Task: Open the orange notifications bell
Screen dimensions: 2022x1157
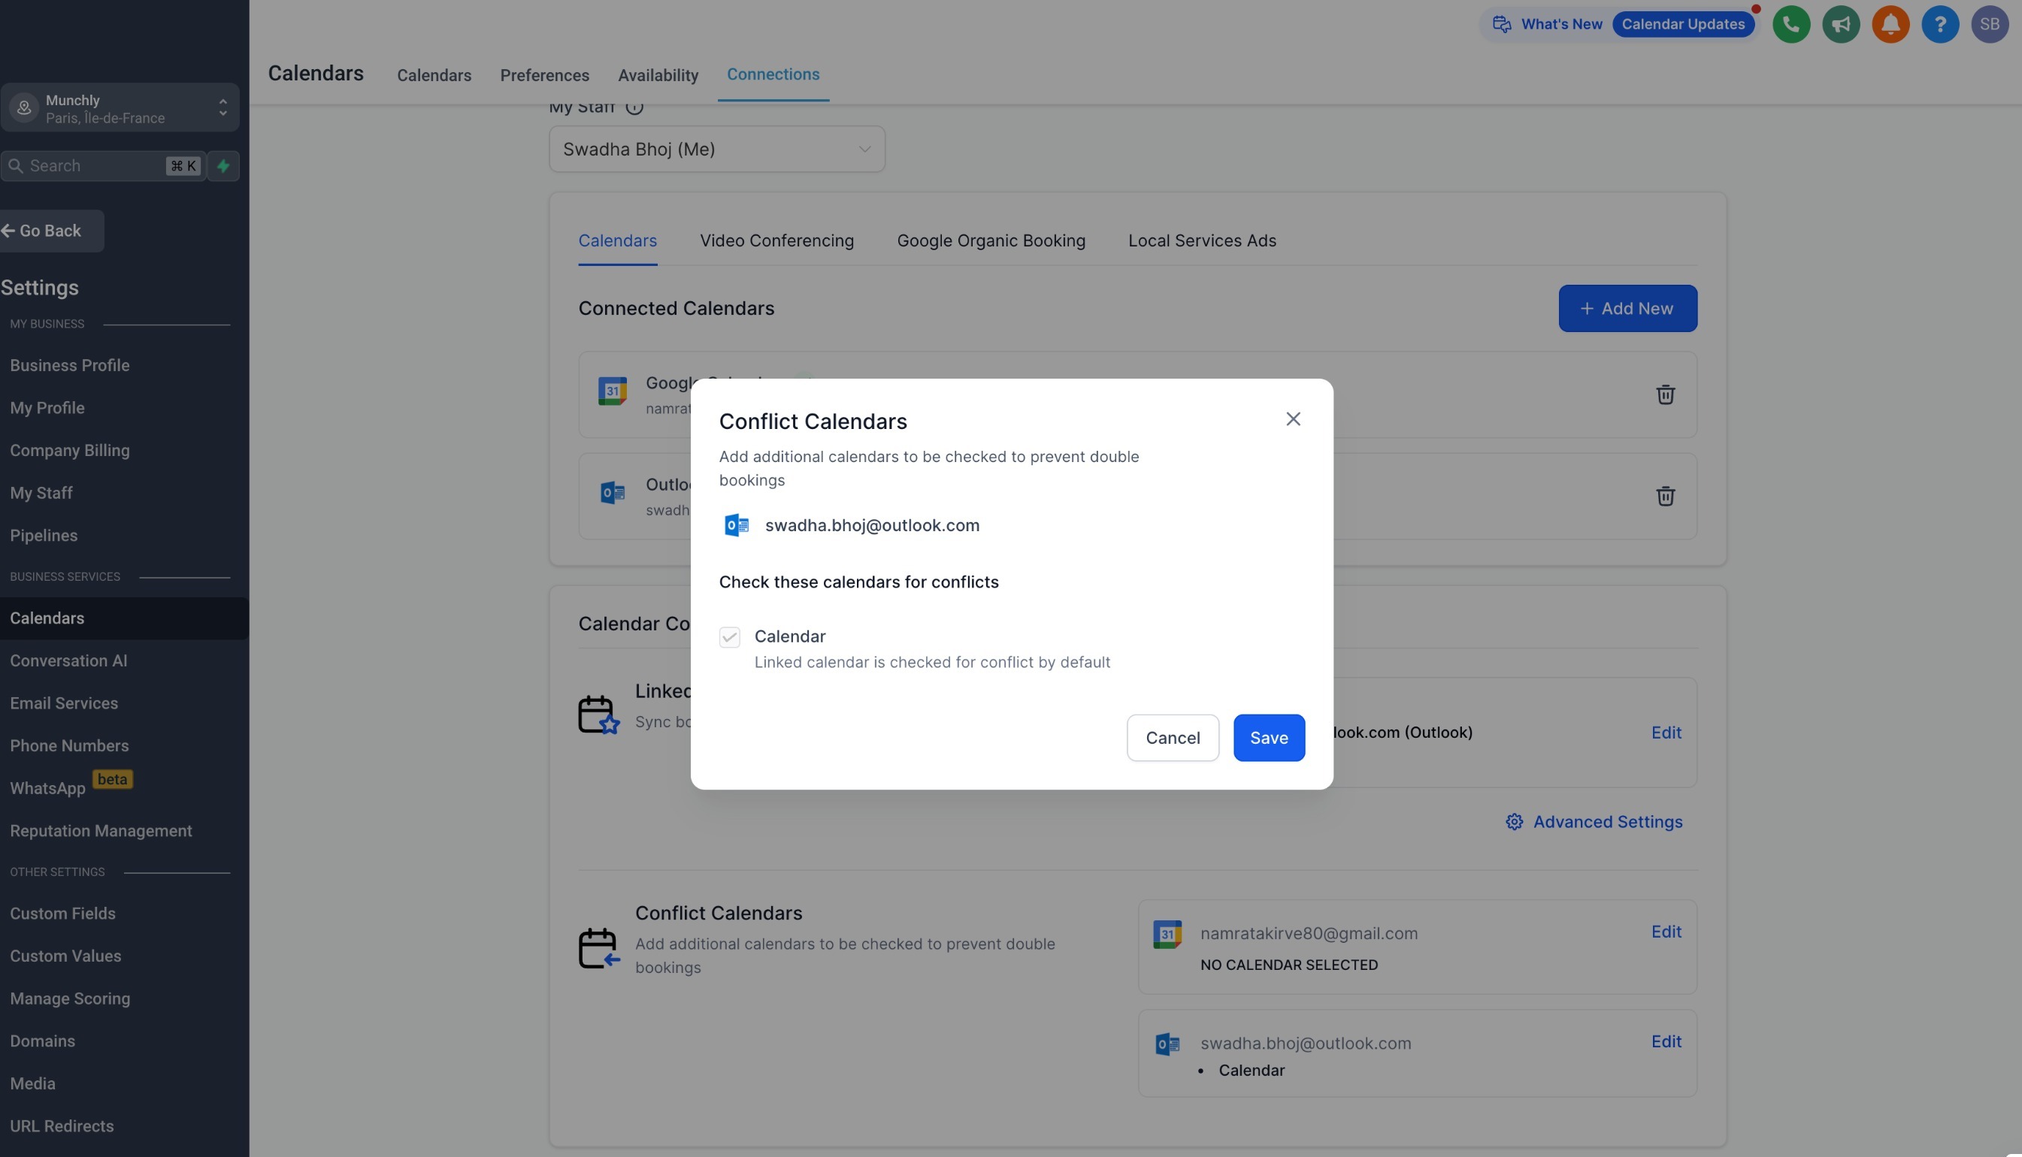Action: tap(1890, 25)
